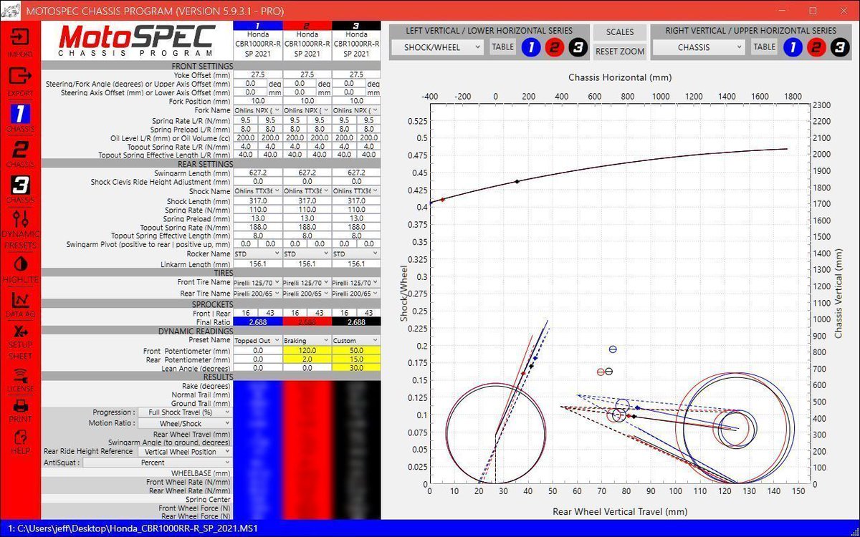860x537 pixels.
Task: Open column 3 Front Tire Name dropdown
Action: tap(356, 282)
